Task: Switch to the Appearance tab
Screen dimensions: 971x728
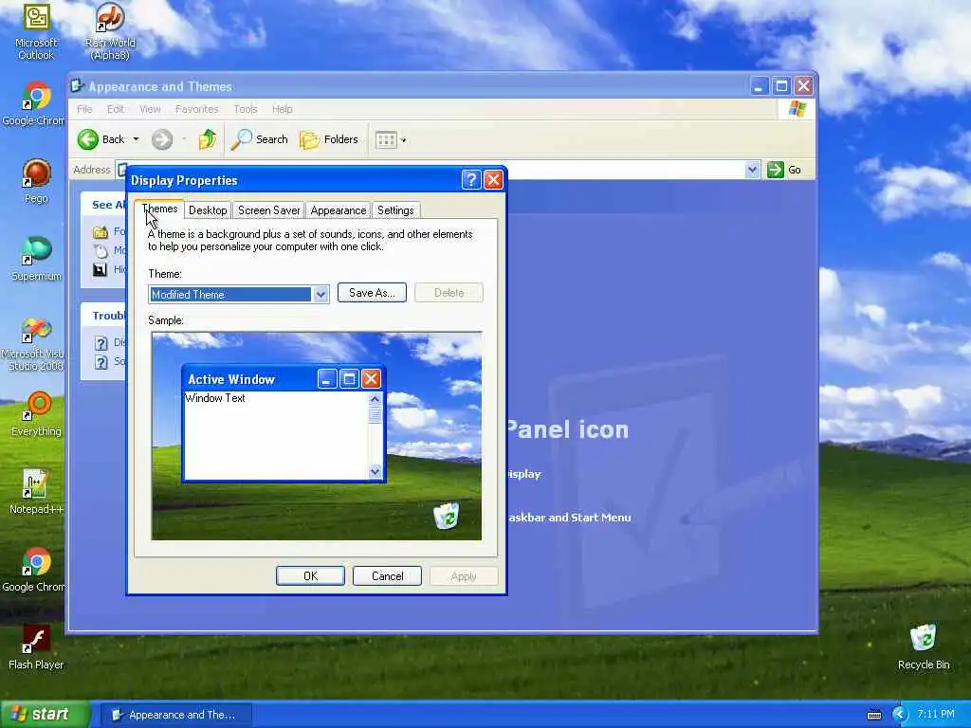Action: click(339, 210)
